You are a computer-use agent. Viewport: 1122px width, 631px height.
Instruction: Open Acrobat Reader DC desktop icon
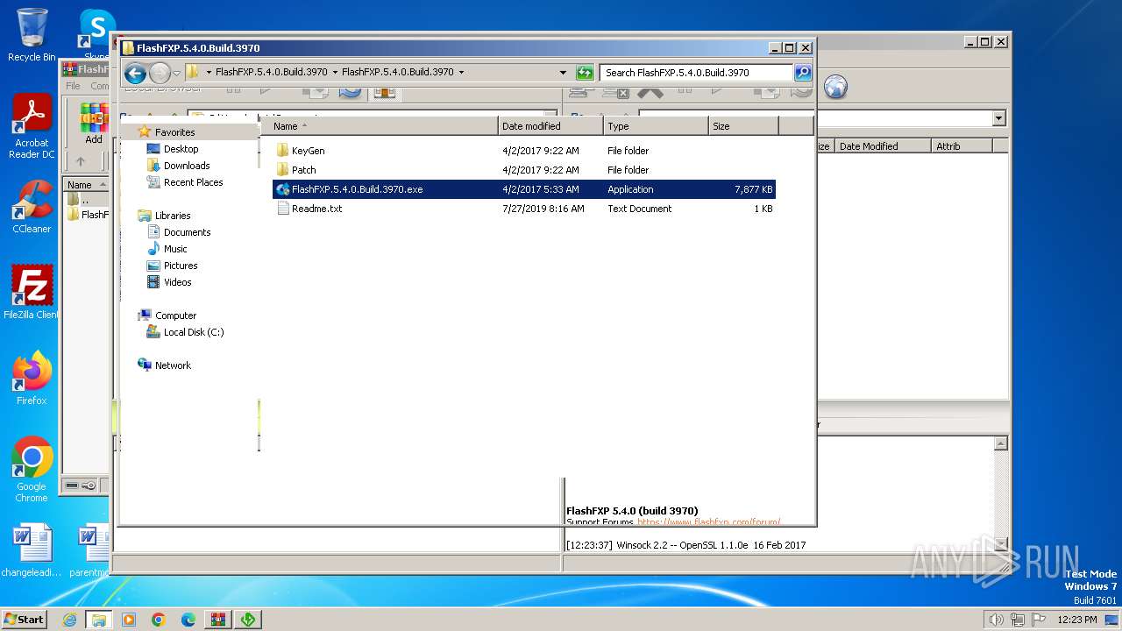click(x=32, y=126)
